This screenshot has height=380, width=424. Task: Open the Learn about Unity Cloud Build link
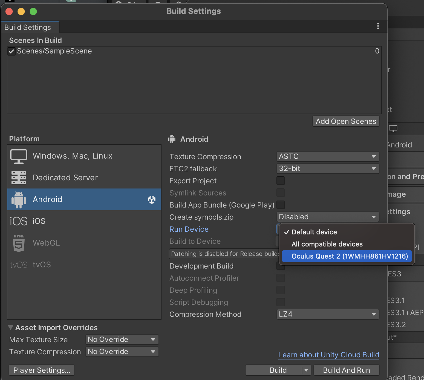point(329,355)
